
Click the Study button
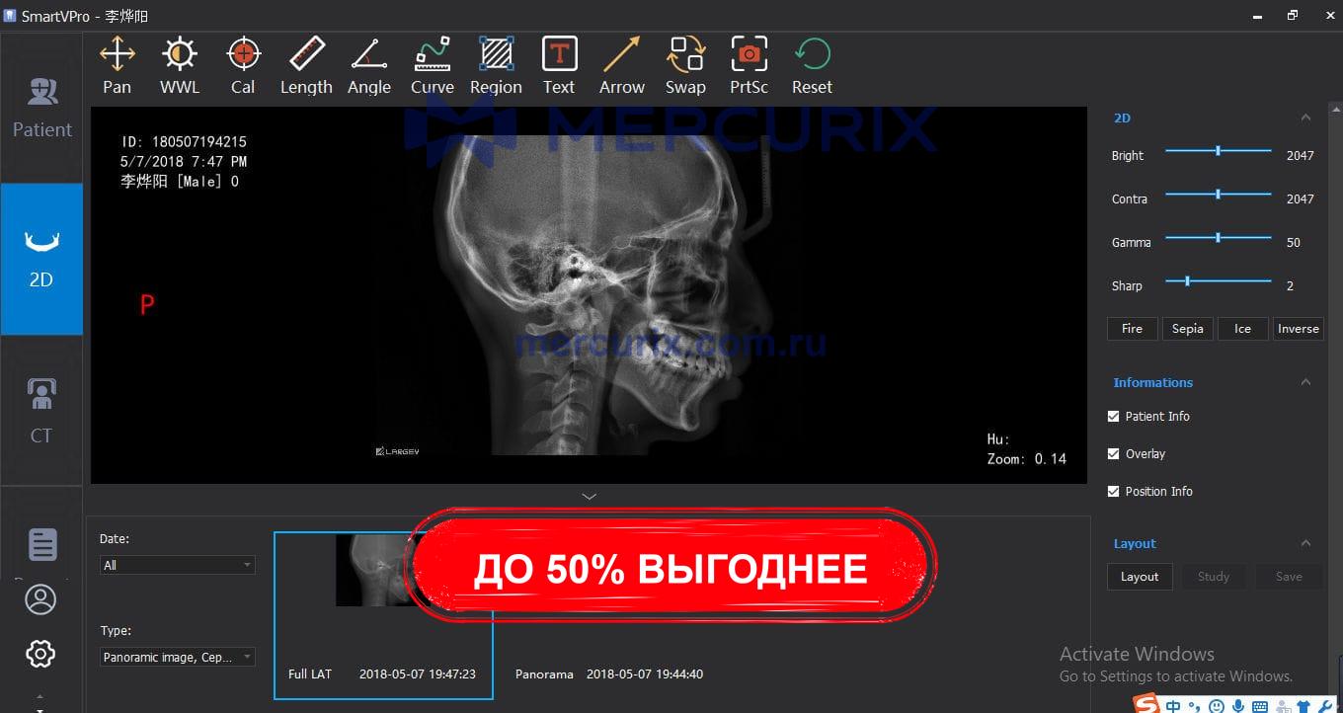[x=1214, y=577]
